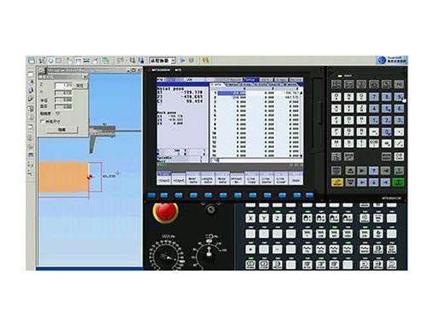Toggle the checkbox in measurement dialog

(x=43, y=122)
